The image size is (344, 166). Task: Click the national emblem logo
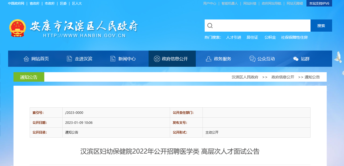18,28
